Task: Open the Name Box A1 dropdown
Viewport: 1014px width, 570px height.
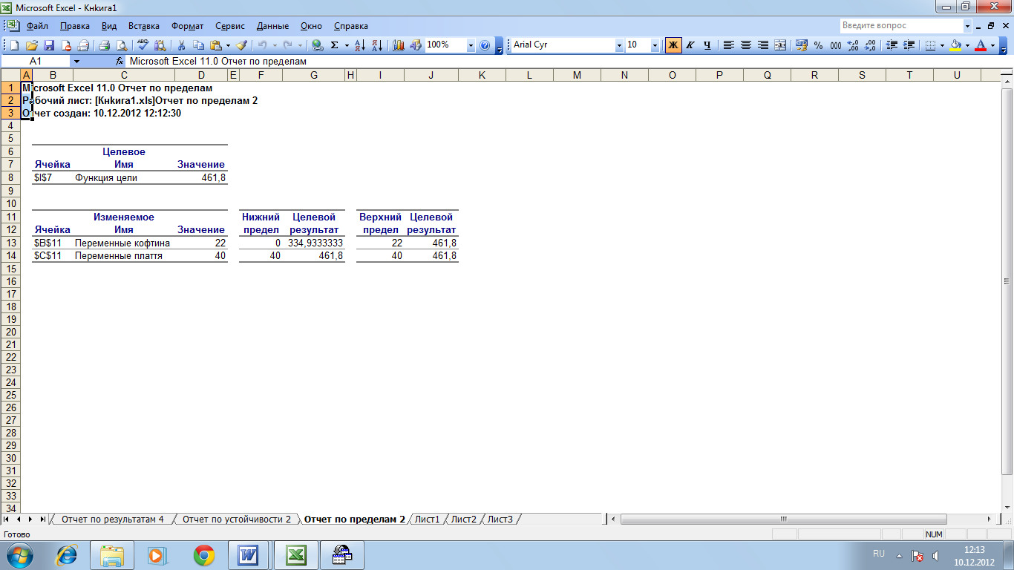Action: [x=76, y=62]
